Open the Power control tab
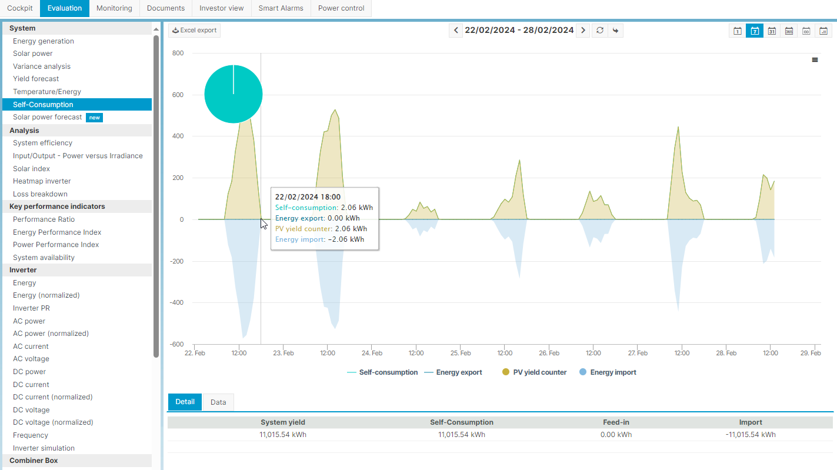Viewport: 837px width, 470px height. click(x=341, y=8)
